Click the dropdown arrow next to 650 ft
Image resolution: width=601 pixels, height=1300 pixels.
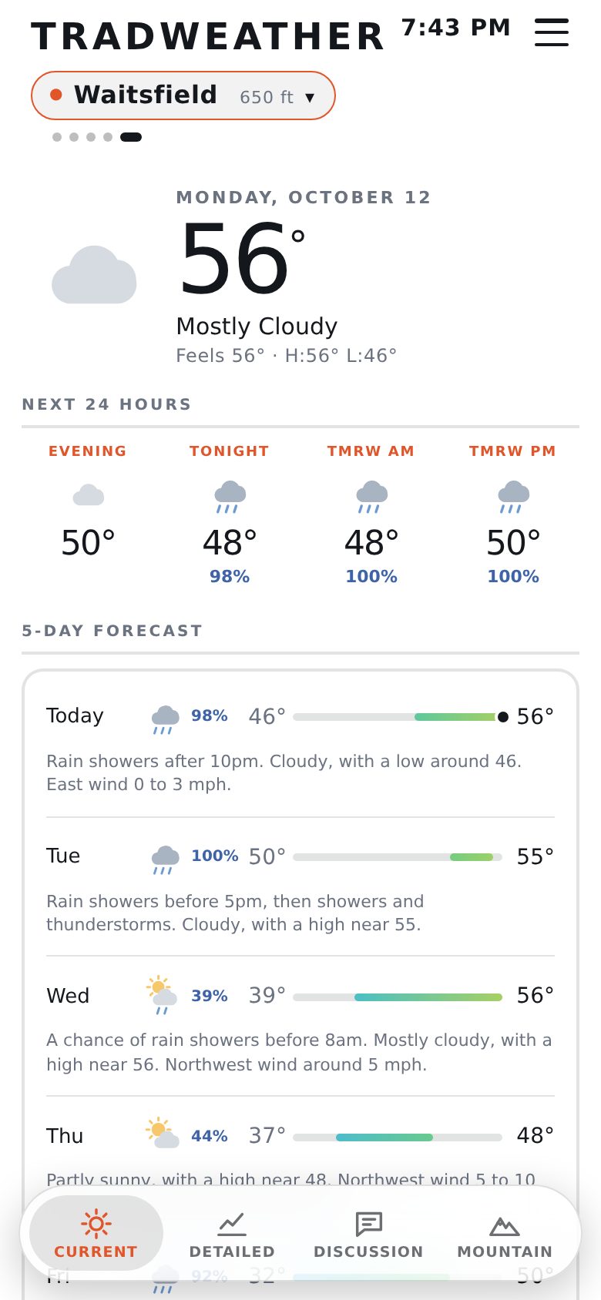pyautogui.click(x=310, y=98)
